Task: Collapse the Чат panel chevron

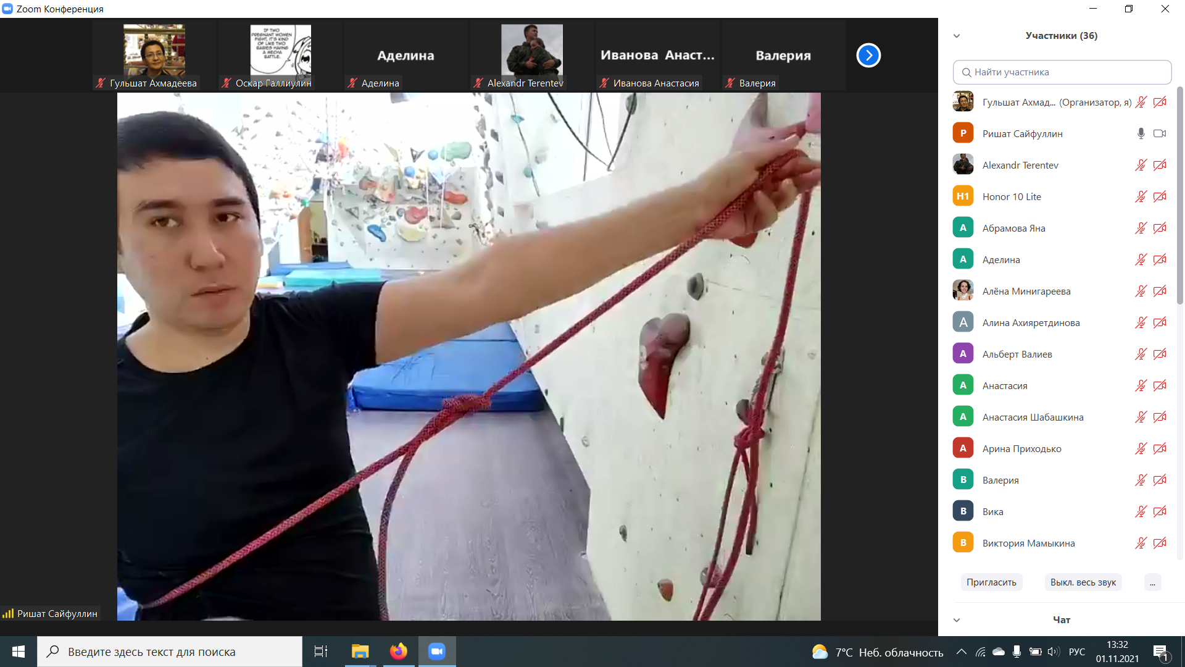Action: pyautogui.click(x=957, y=620)
